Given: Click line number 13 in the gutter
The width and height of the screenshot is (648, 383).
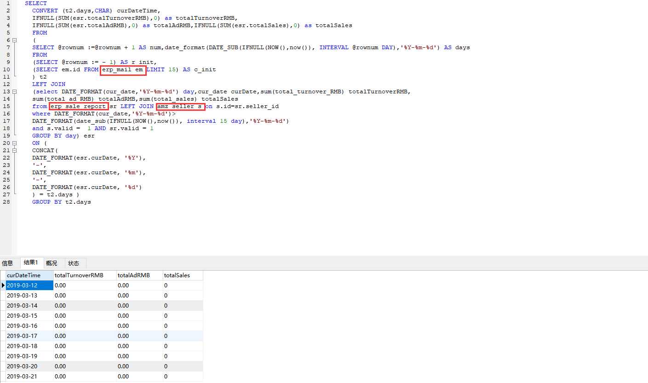Looking at the screenshot, I should (6, 91).
